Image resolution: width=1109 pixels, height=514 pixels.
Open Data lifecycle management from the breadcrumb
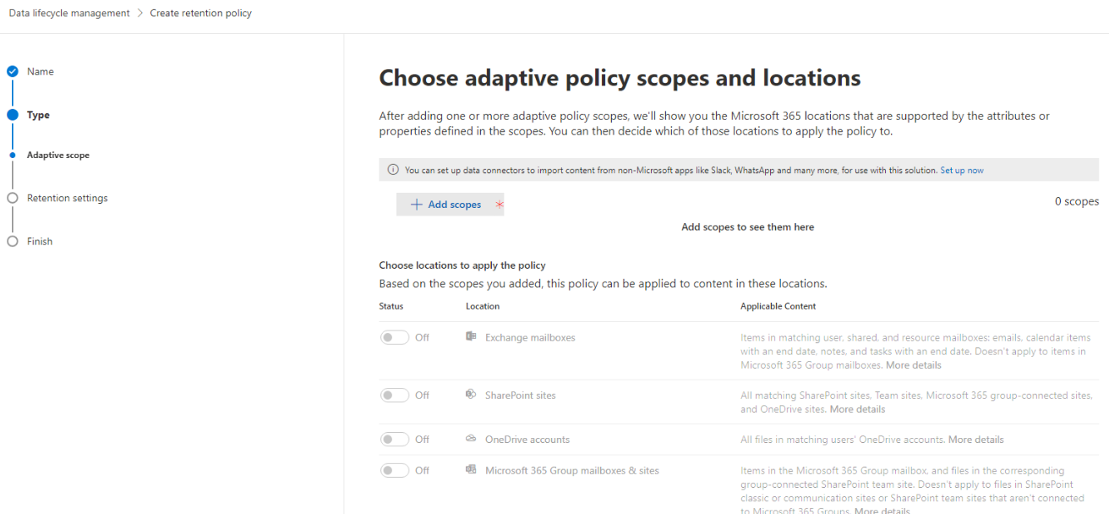click(x=68, y=13)
